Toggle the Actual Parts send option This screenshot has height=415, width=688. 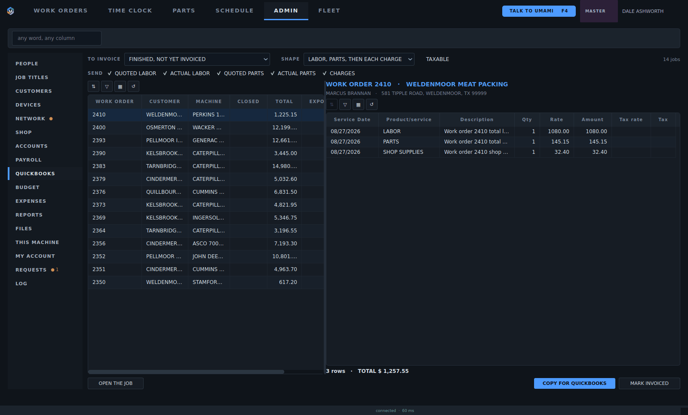[293, 73]
